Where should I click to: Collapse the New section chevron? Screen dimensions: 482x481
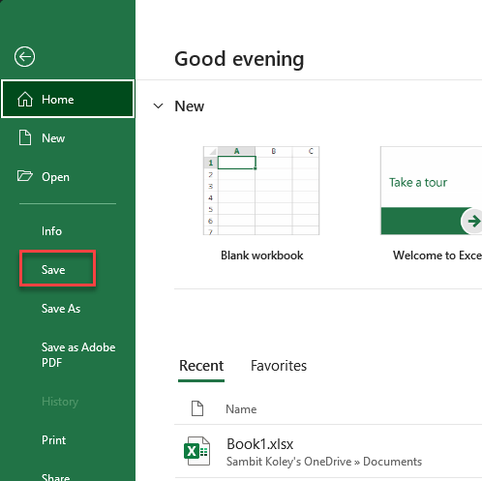pyautogui.click(x=158, y=105)
